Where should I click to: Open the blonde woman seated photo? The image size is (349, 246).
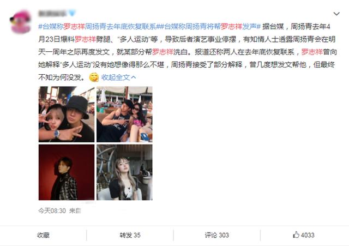[124, 172]
